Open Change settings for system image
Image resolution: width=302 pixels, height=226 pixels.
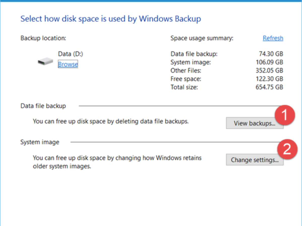[255, 160]
